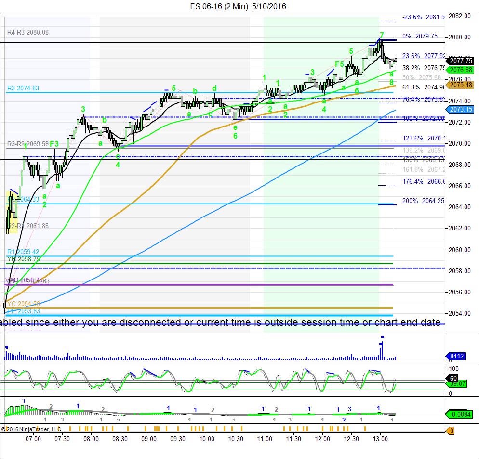Viewport: 479px width, 459px height.
Task: Select the 23.6% 2077.92 Fibonacci label
Action: click(x=424, y=56)
